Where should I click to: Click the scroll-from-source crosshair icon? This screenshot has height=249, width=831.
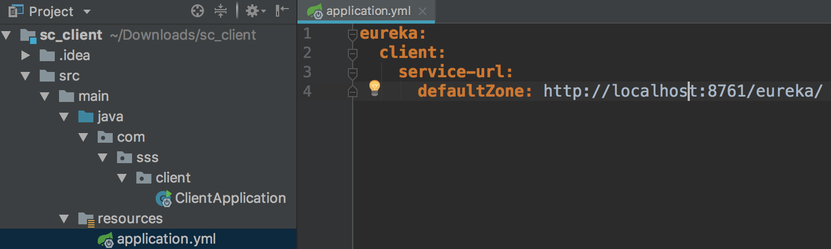pos(198,11)
